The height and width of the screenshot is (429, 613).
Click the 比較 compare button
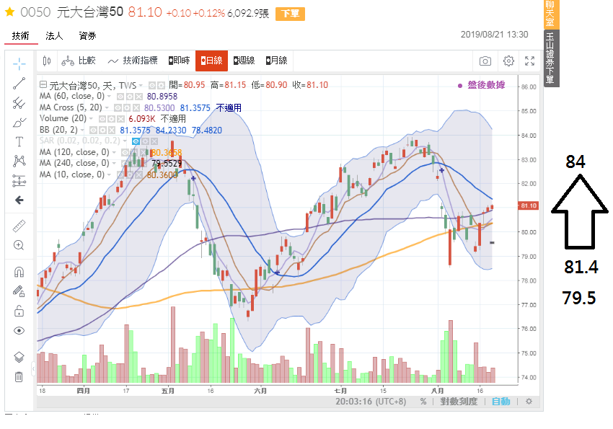coord(79,61)
